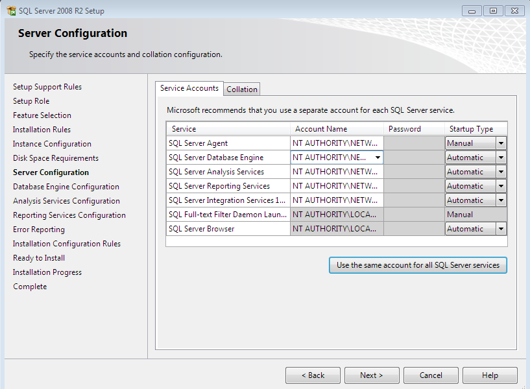Select SQL Server Database Engine row
The width and height of the screenshot is (530, 389).
228,158
